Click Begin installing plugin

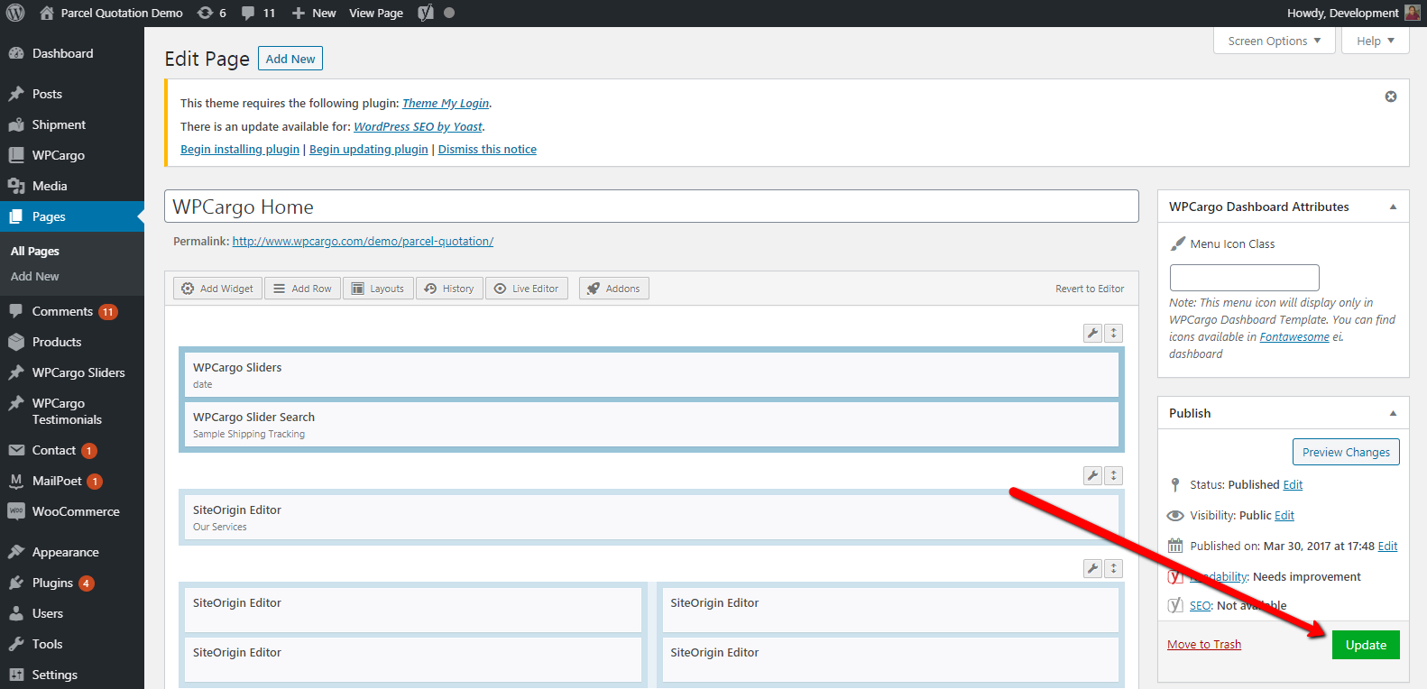240,150
